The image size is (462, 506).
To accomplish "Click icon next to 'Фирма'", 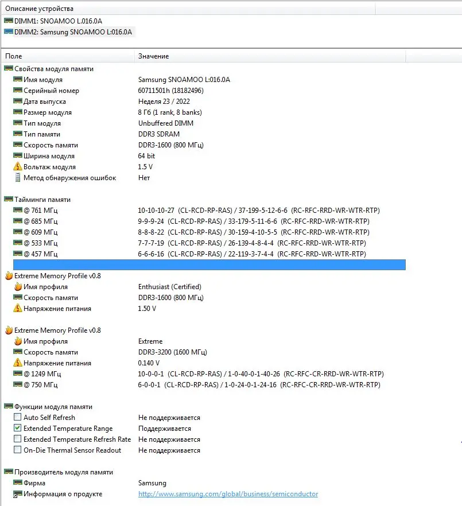I will click(x=17, y=483).
